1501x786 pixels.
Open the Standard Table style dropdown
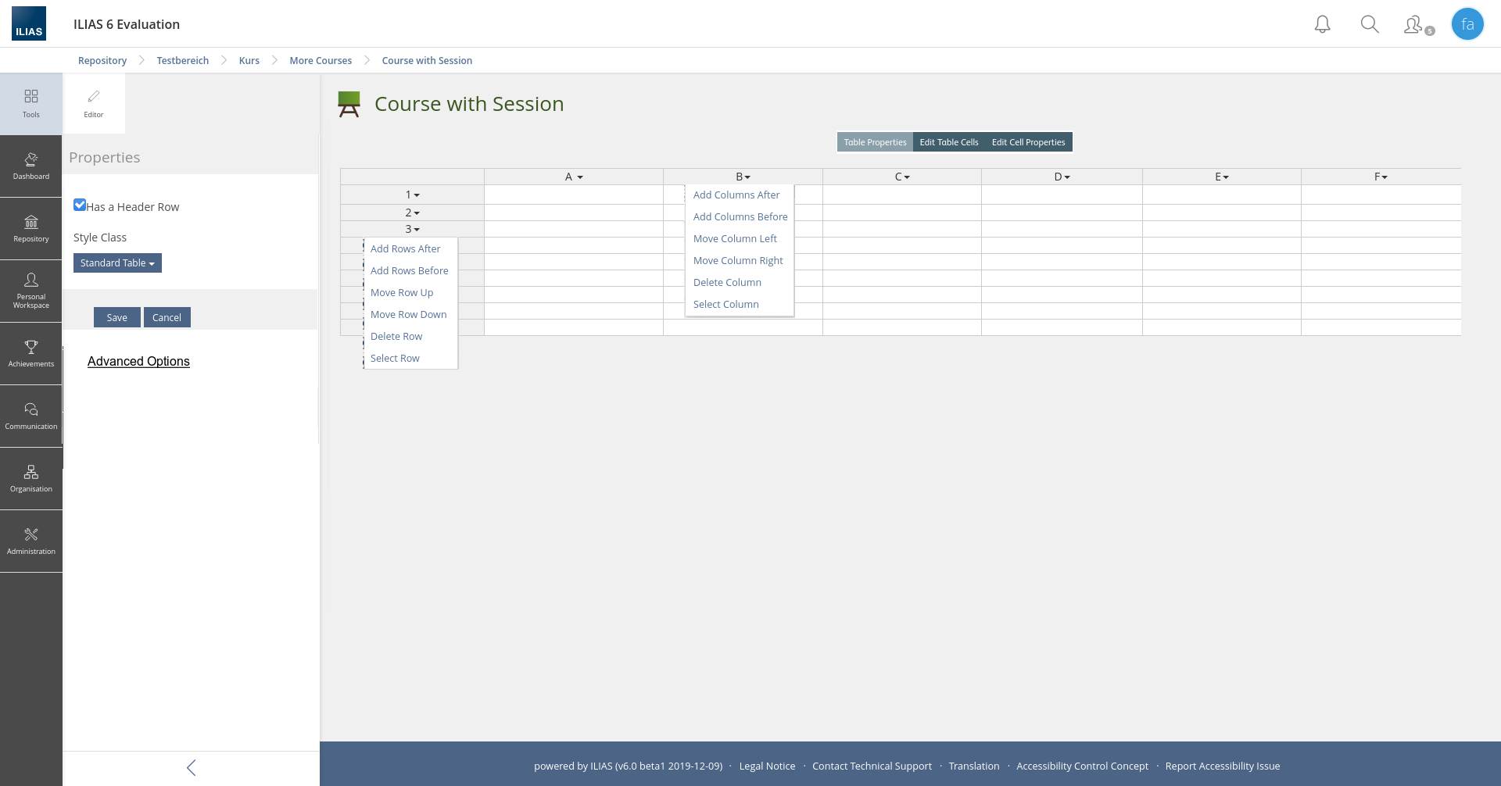point(117,263)
